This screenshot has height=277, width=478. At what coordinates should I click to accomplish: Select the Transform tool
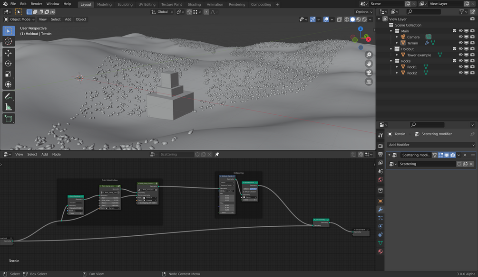8,84
